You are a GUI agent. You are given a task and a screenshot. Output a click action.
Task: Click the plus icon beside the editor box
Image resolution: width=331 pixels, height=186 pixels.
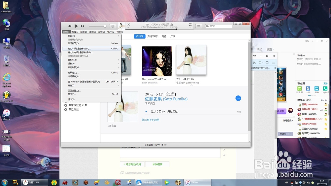(x=224, y=155)
